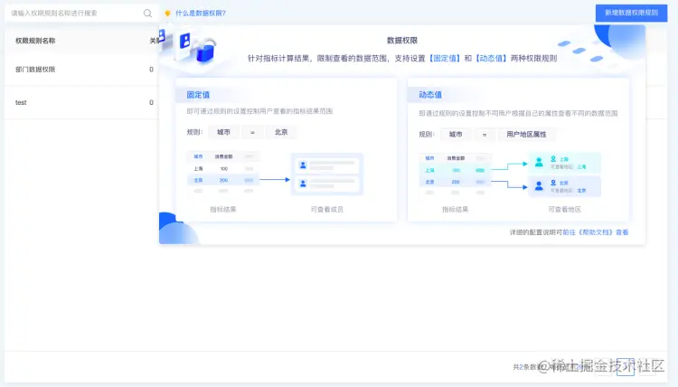Click the 【固定值】 link in description

coord(445,59)
